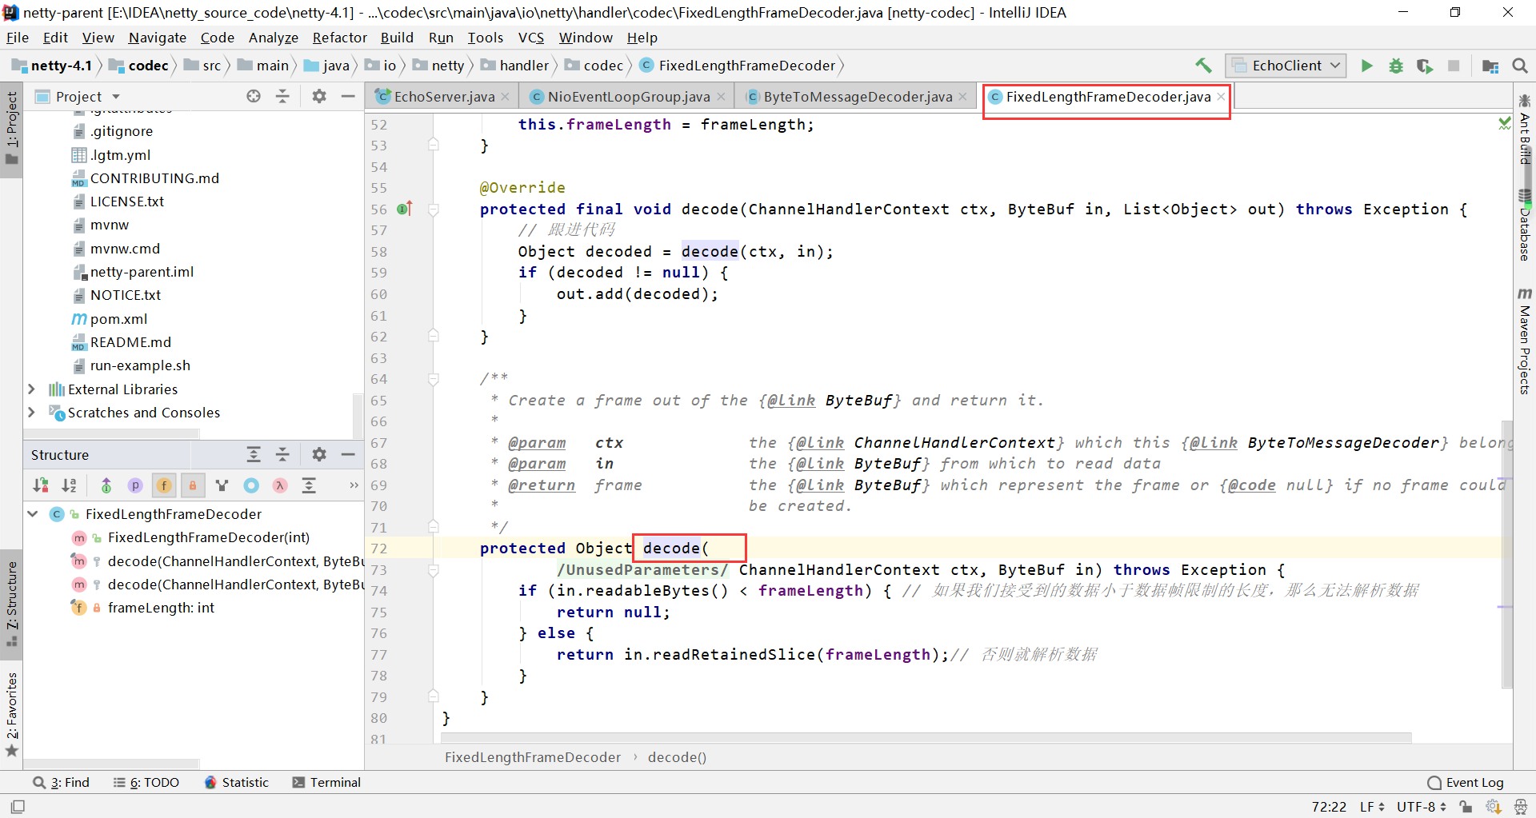Toggle Show Fields (f) in Structure

164,485
